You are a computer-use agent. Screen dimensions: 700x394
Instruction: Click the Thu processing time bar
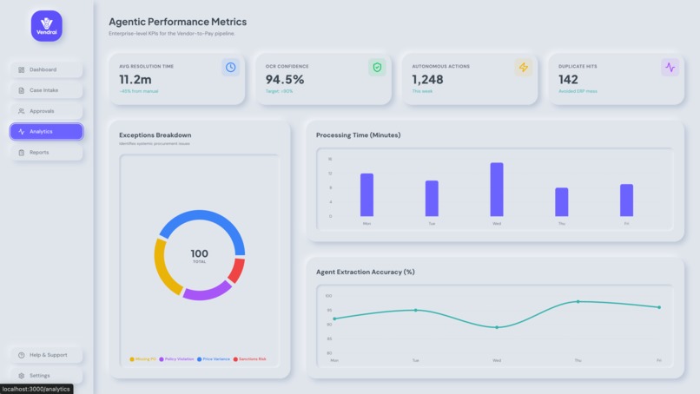[x=562, y=202]
